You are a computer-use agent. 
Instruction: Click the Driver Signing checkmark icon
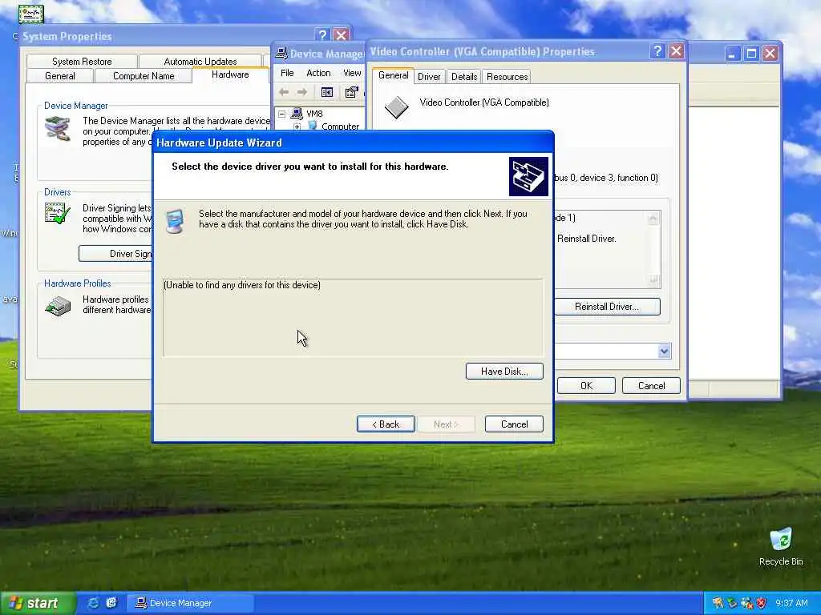tap(58, 213)
